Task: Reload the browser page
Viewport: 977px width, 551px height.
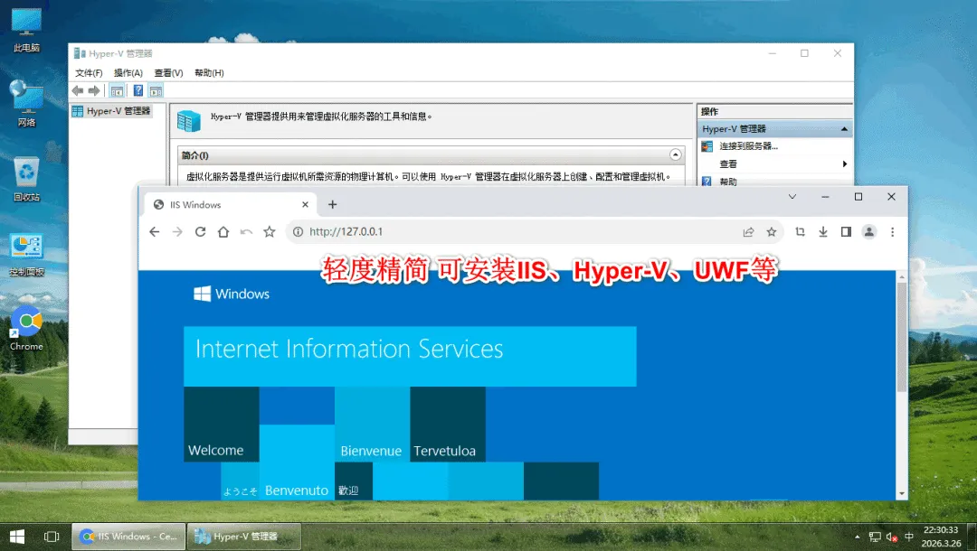Action: (200, 232)
